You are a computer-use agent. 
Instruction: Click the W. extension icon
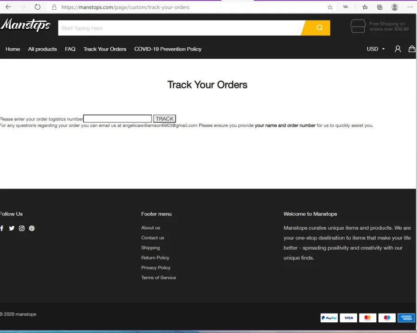point(346,7)
